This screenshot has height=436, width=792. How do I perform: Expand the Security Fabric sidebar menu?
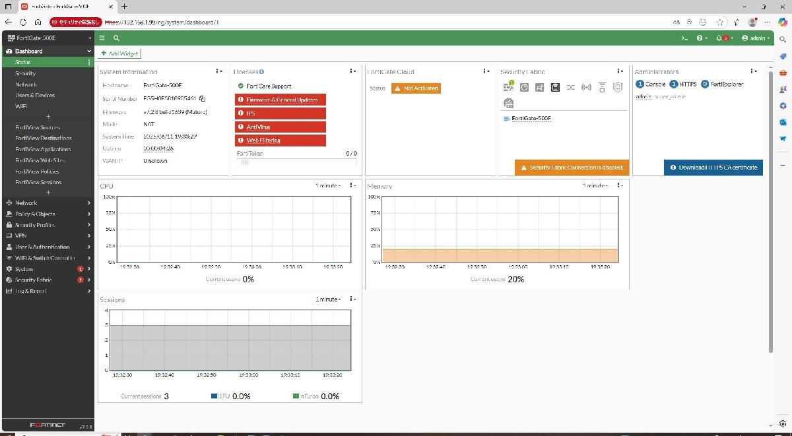point(48,280)
